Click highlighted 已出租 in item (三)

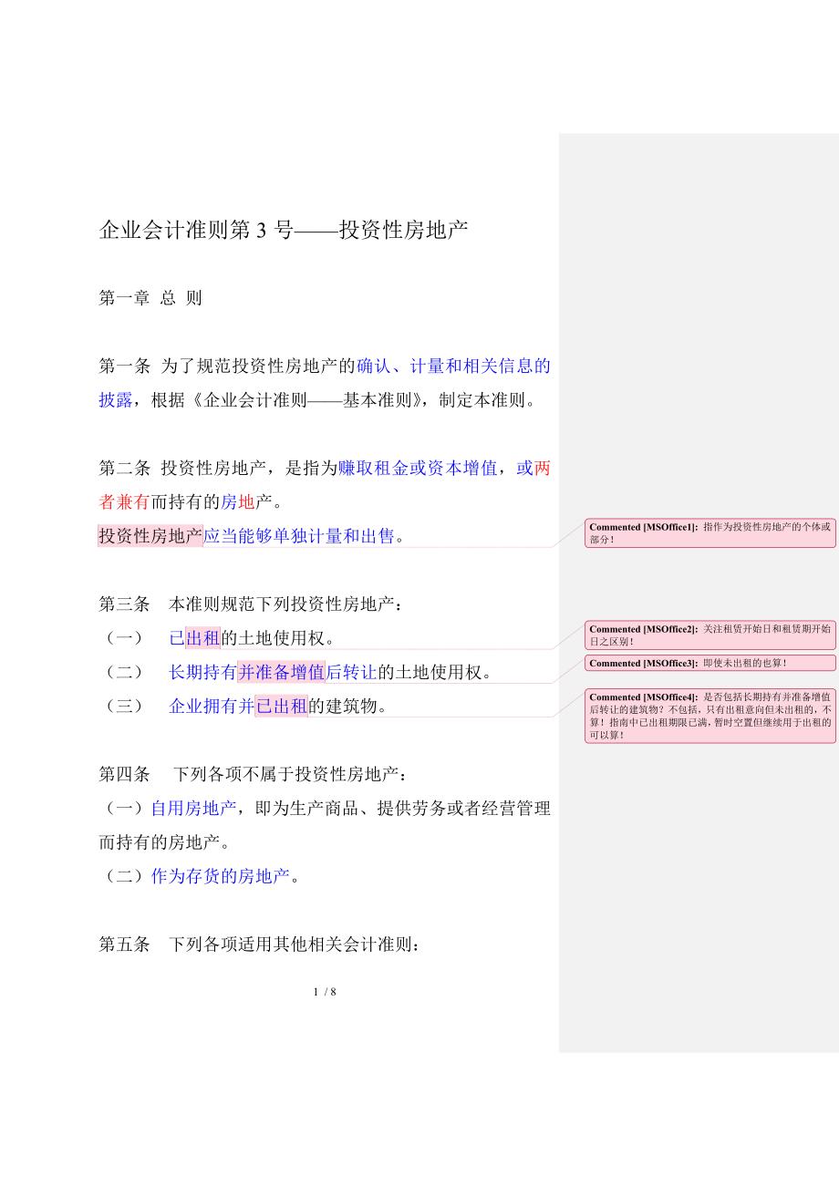[x=281, y=706]
